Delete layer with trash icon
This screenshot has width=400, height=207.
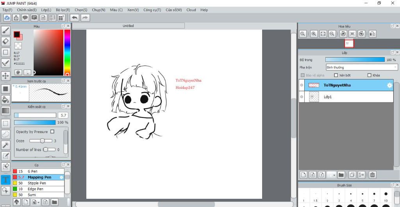372,175
